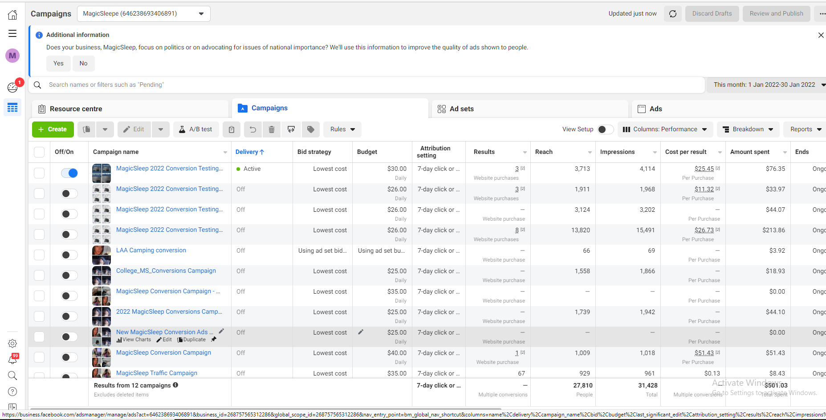
Task: Open the LAA Camping conversion campaign link
Action: 151,250
